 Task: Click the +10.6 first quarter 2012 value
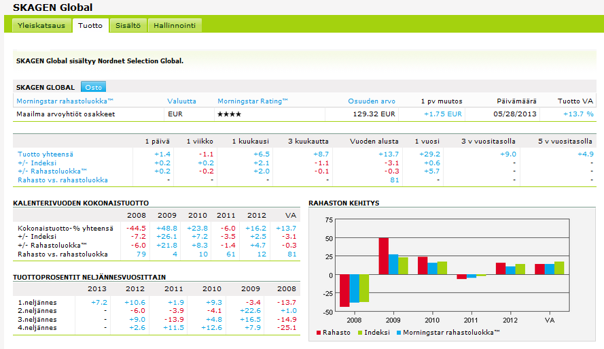pyautogui.click(x=135, y=302)
